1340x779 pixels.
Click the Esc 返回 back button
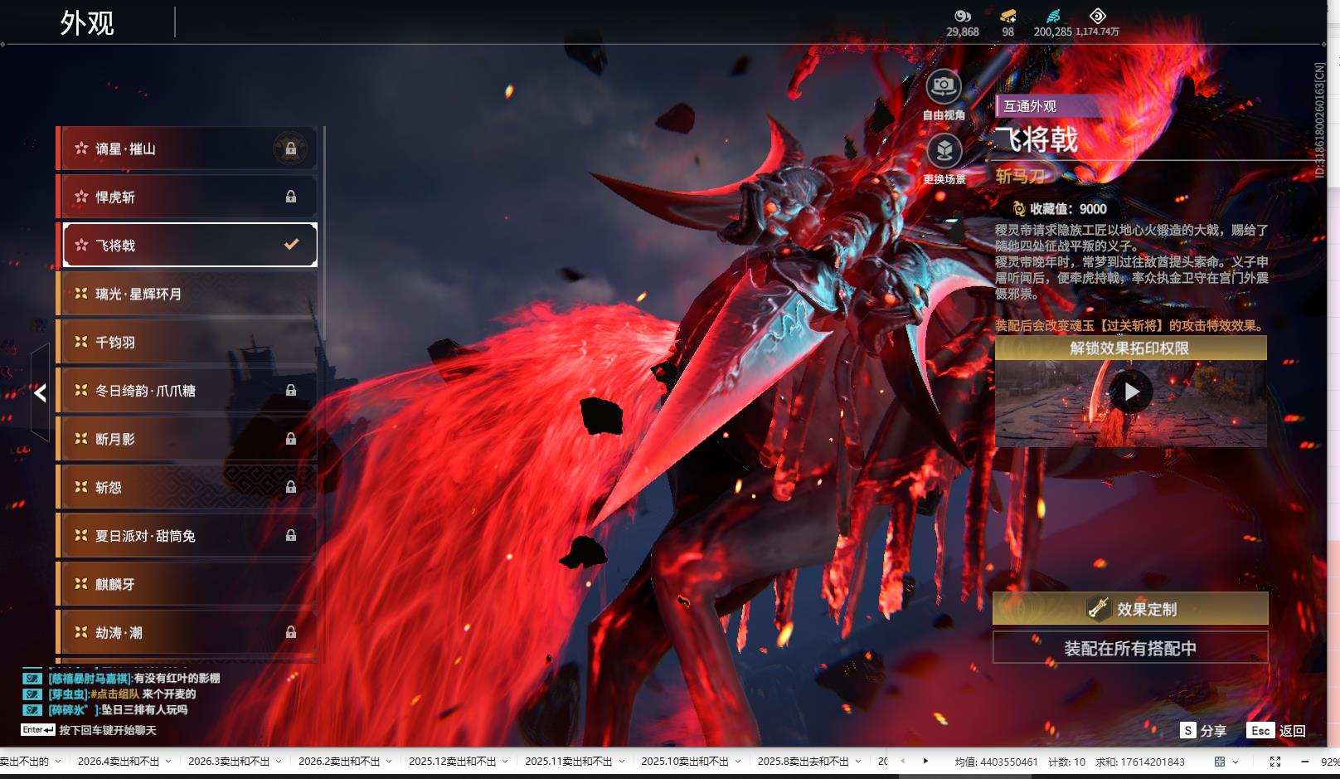(1276, 730)
